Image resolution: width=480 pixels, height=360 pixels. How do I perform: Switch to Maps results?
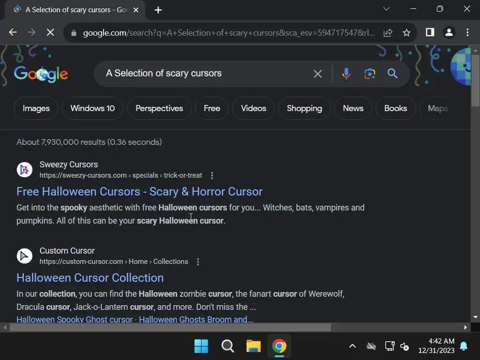pos(437,108)
